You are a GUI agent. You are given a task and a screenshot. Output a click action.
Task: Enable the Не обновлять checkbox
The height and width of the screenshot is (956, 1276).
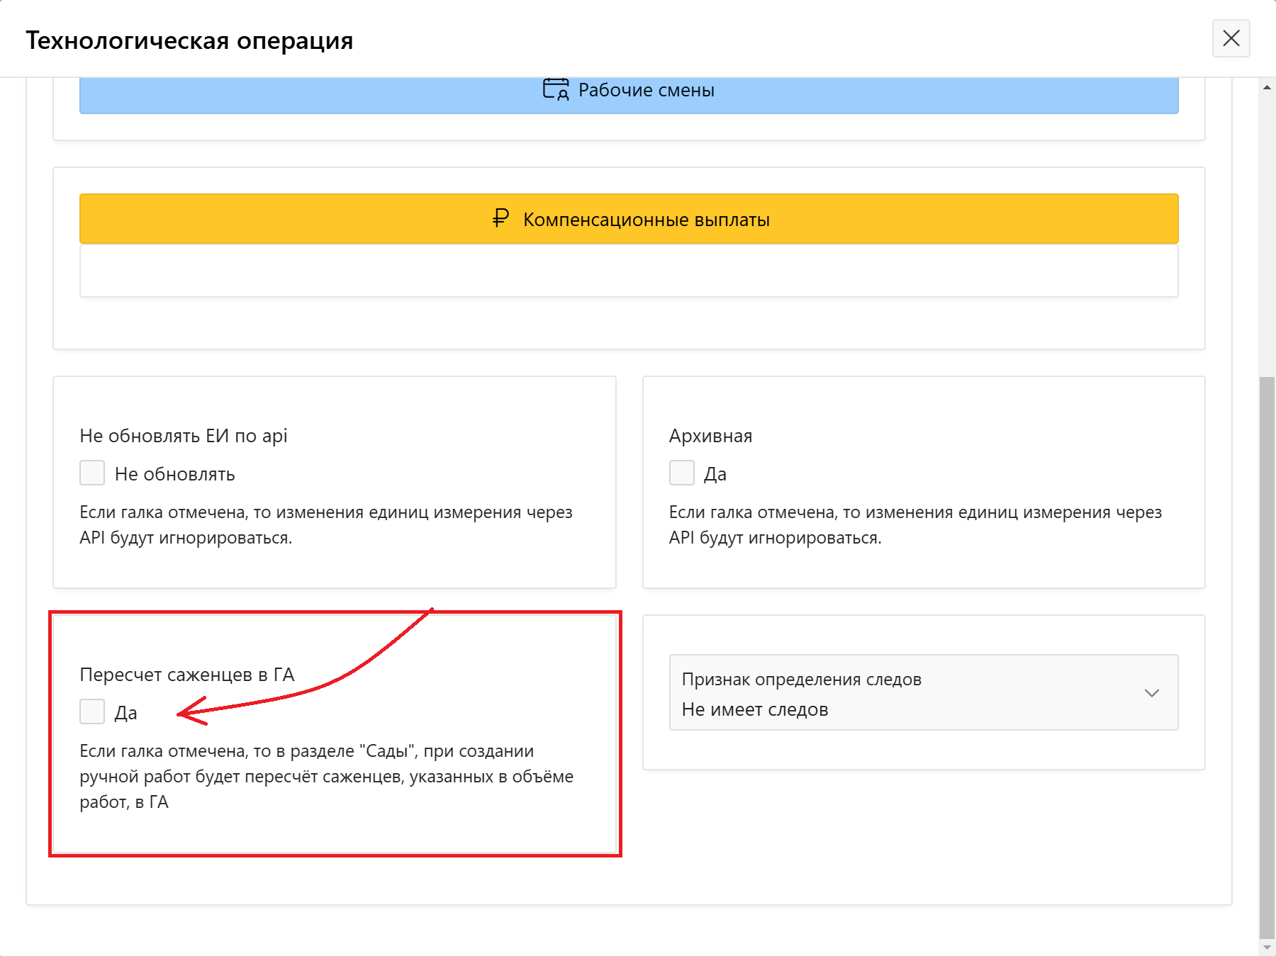92,473
